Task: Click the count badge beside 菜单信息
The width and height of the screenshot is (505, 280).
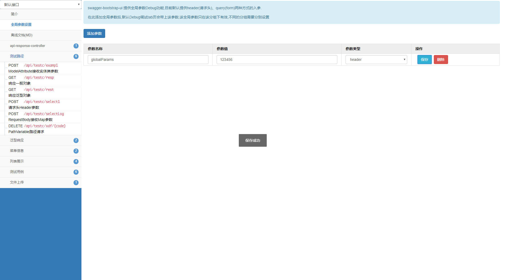Action: tap(76, 151)
